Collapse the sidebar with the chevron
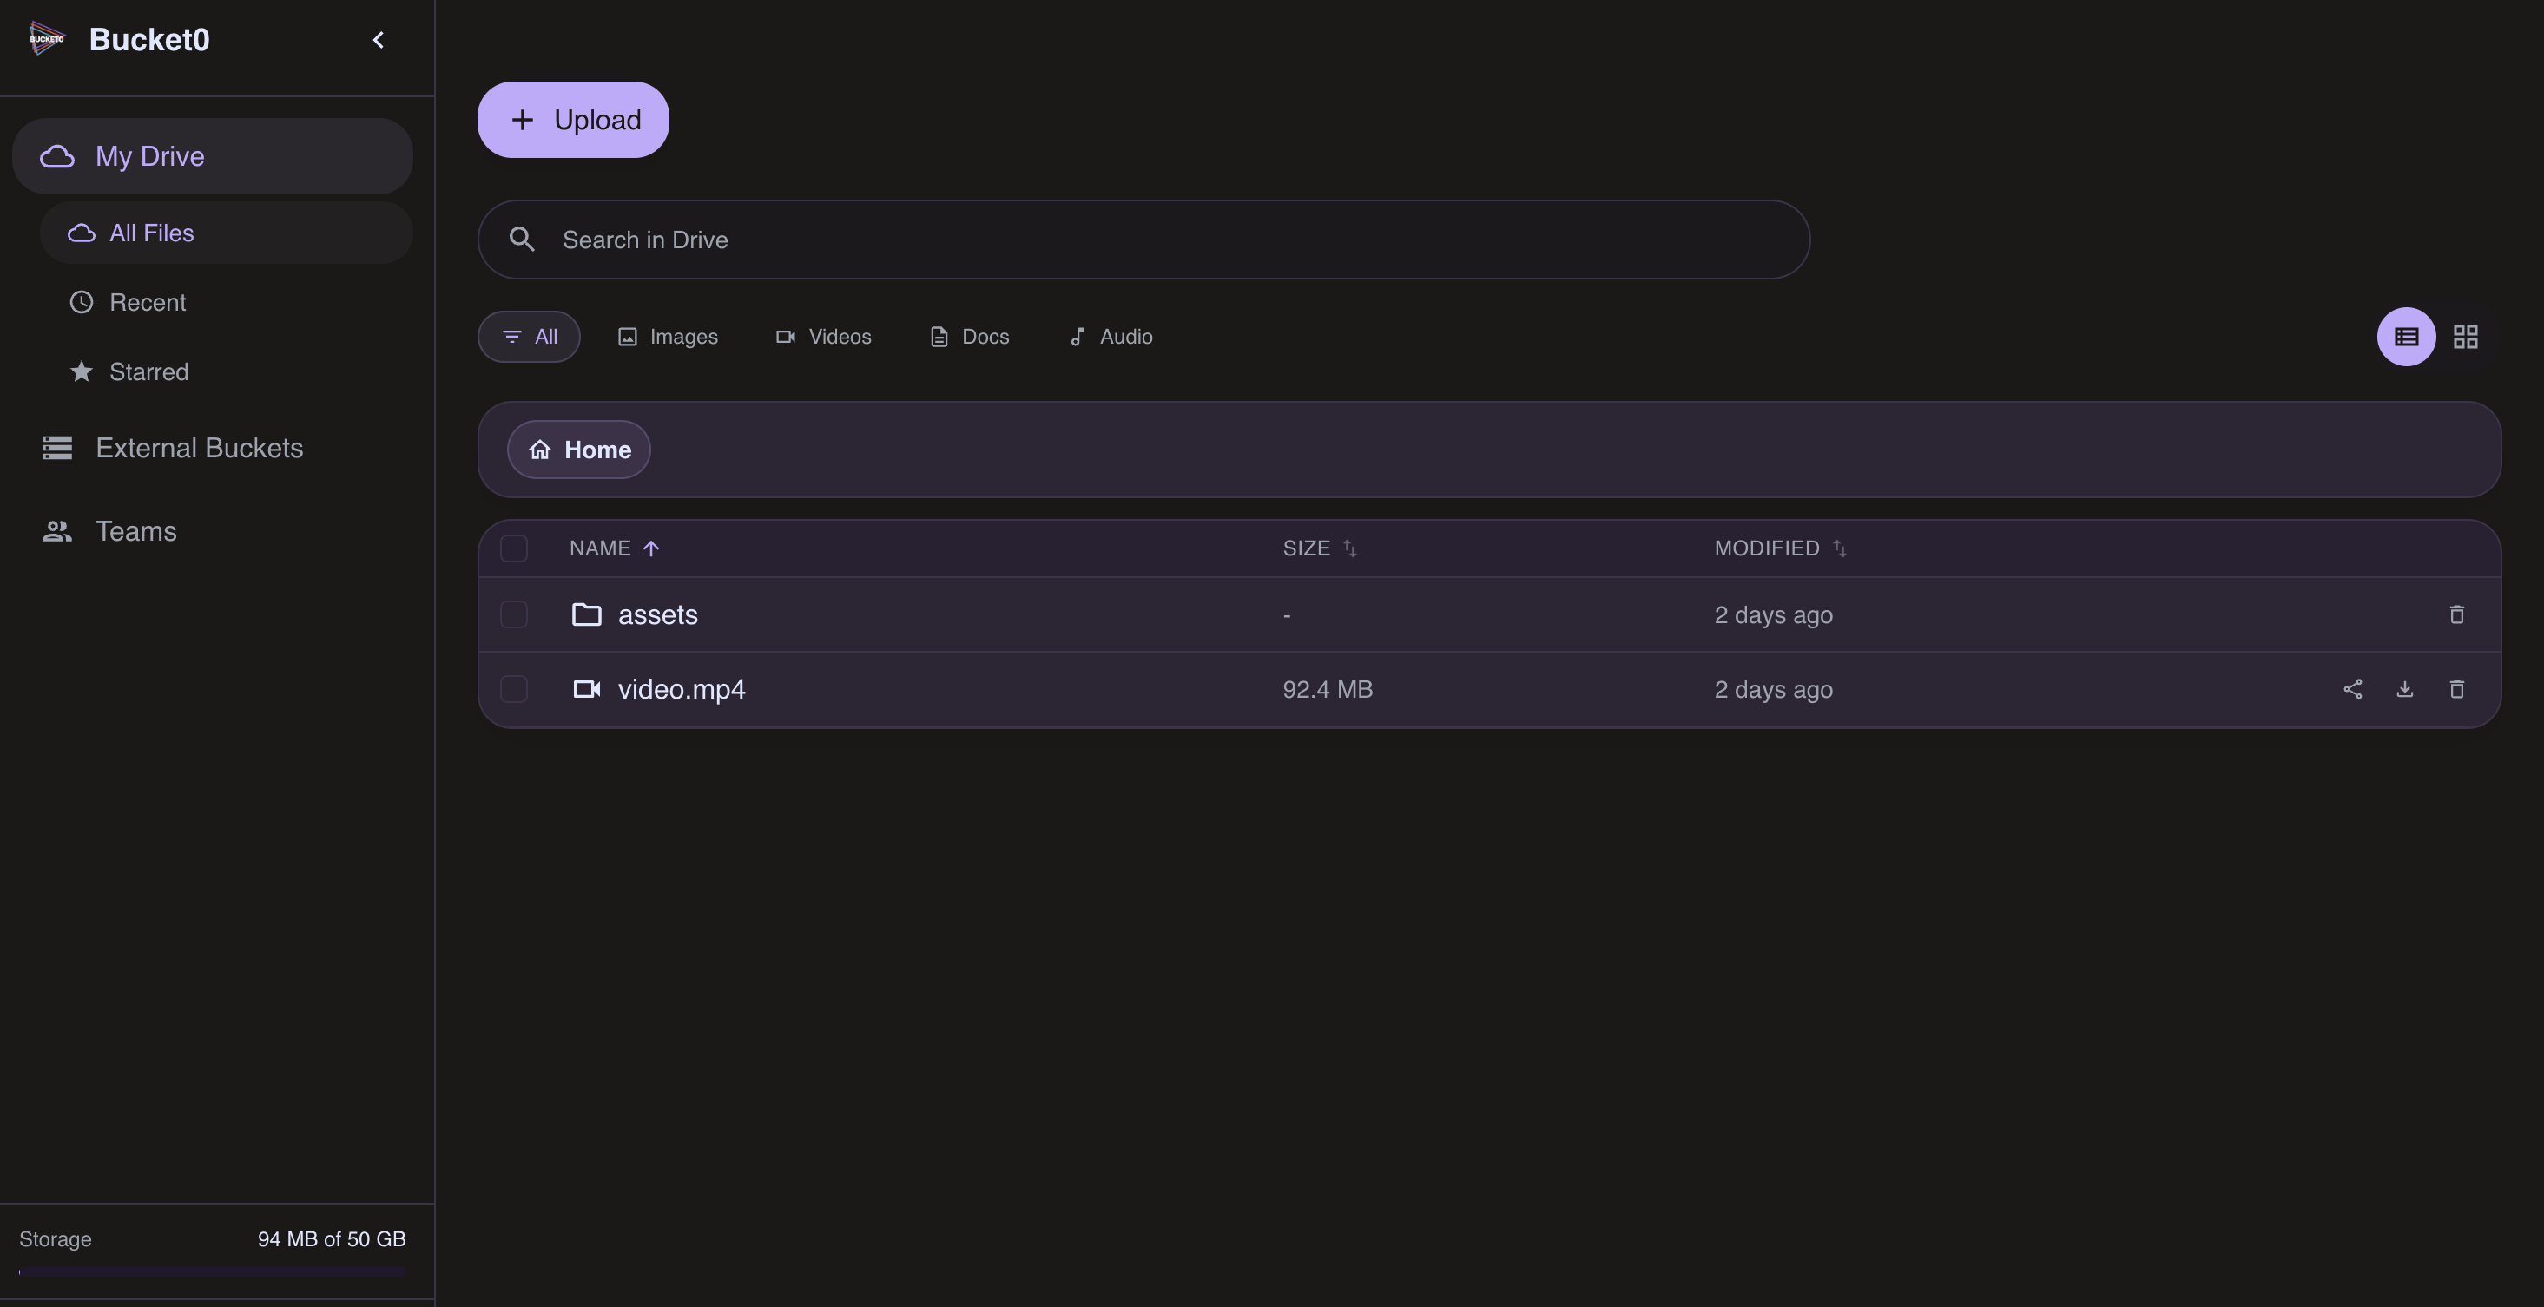This screenshot has width=2544, height=1307. tap(379, 39)
